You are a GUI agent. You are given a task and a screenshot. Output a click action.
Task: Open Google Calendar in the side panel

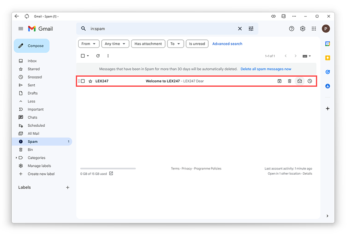pyautogui.click(x=328, y=44)
